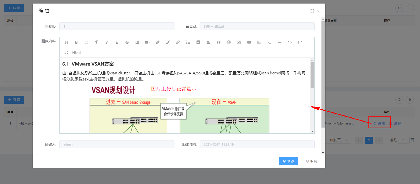
Task: Click the lower table column settings icon
Action: [x=410, y=100]
